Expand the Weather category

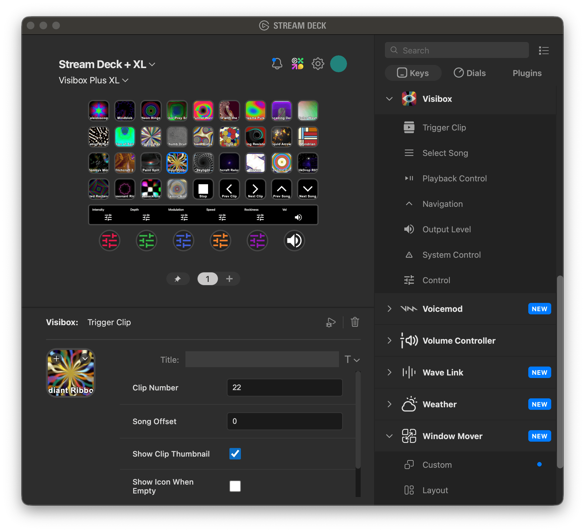(389, 404)
